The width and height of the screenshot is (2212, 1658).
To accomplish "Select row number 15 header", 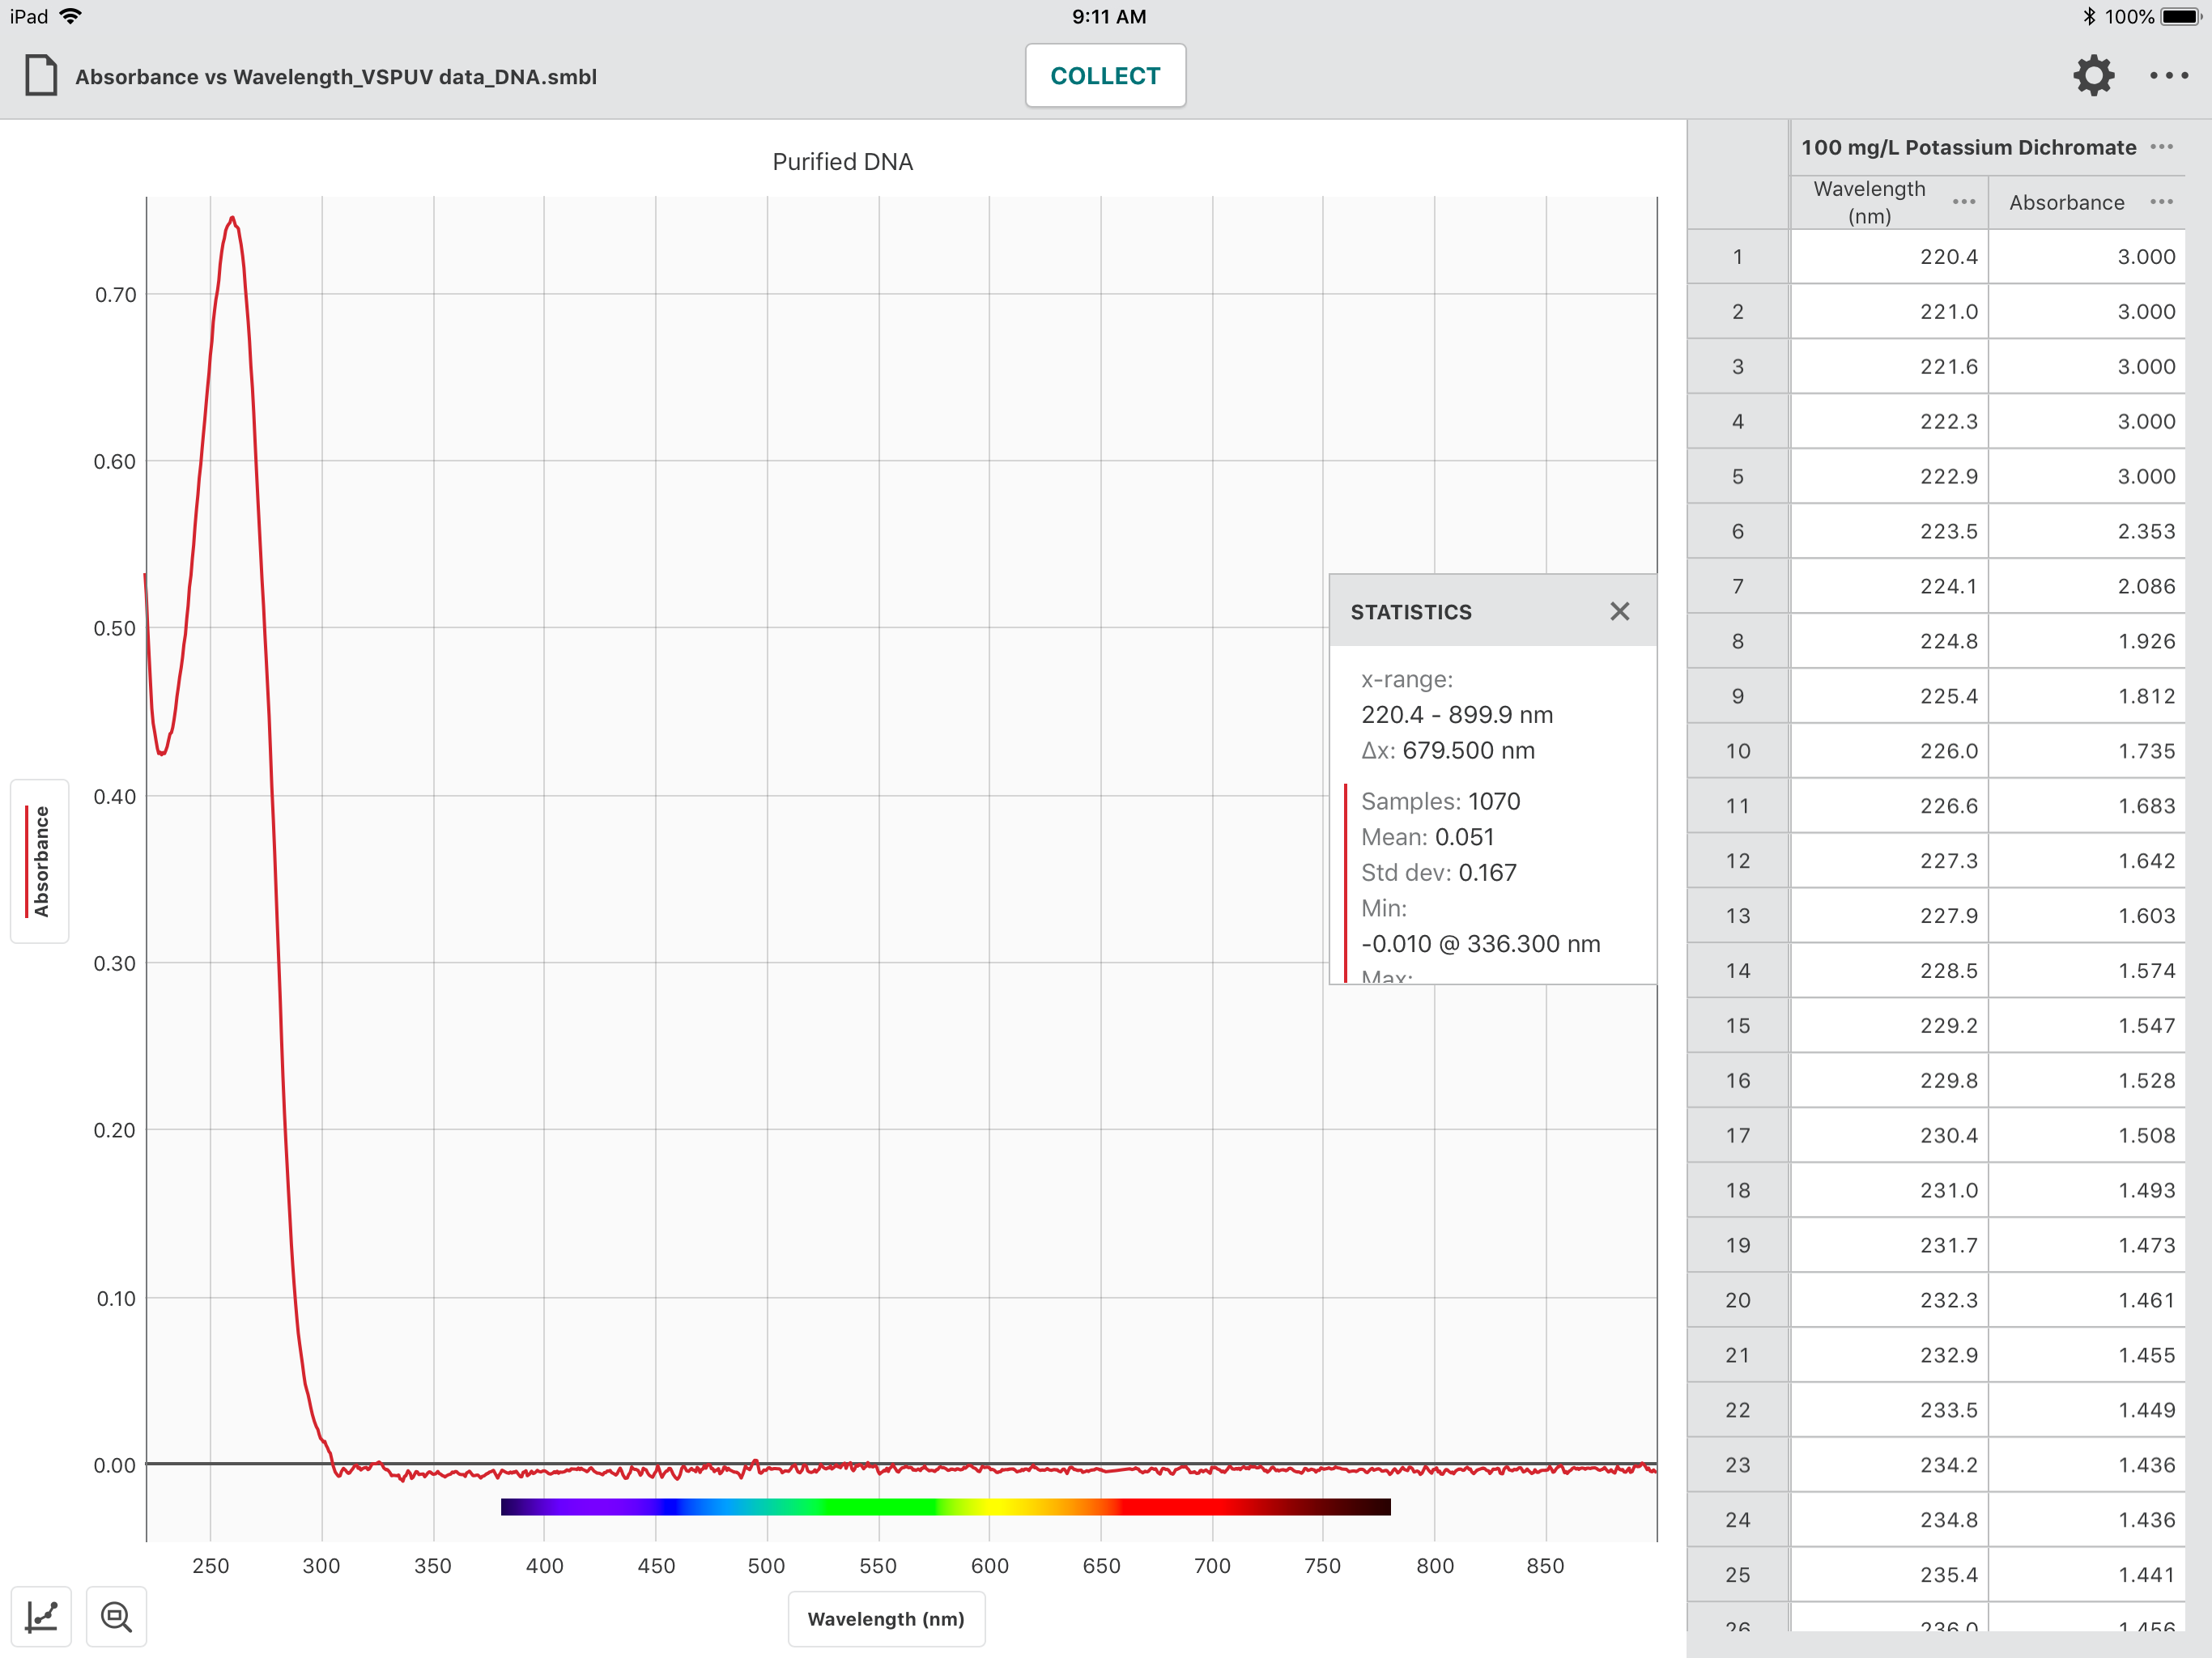I will [1737, 1025].
